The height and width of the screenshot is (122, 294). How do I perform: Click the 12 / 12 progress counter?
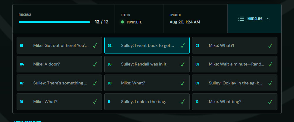point(102,22)
